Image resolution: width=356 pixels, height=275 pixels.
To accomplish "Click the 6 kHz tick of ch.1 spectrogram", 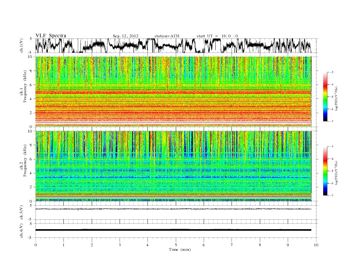I will click(x=31, y=85).
